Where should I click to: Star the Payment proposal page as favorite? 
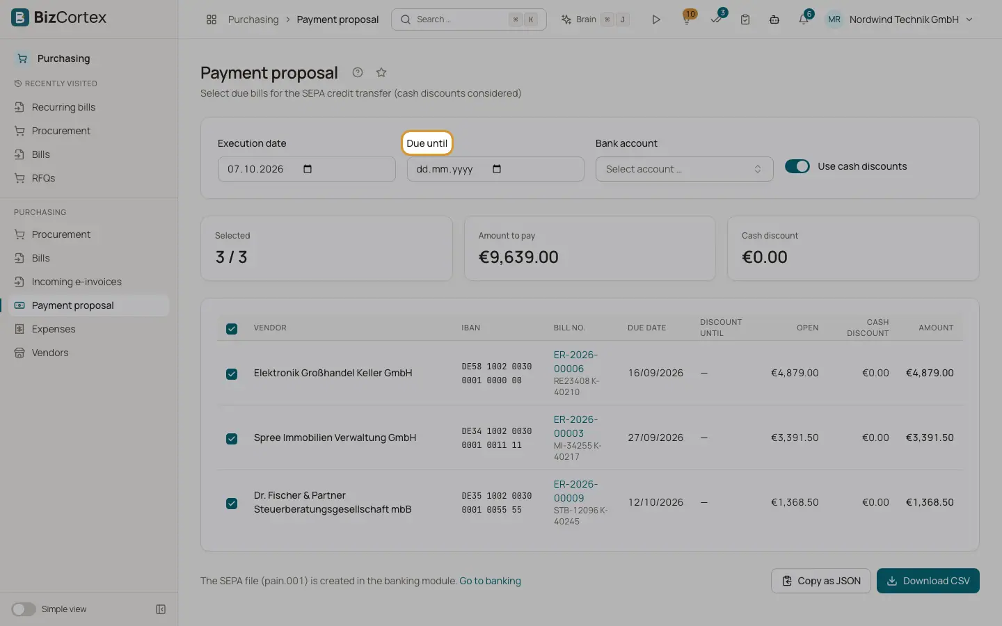pos(381,72)
